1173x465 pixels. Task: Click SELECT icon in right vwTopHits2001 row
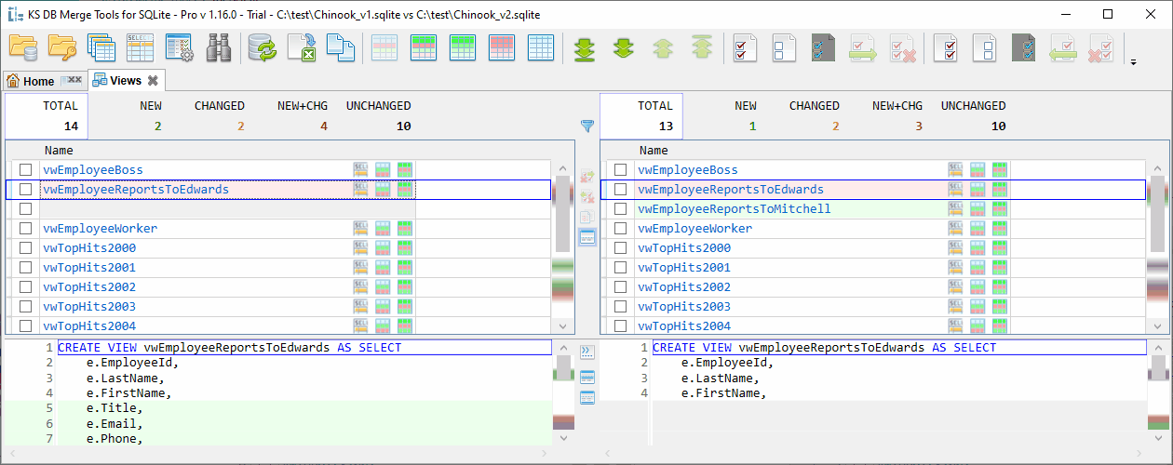(956, 268)
